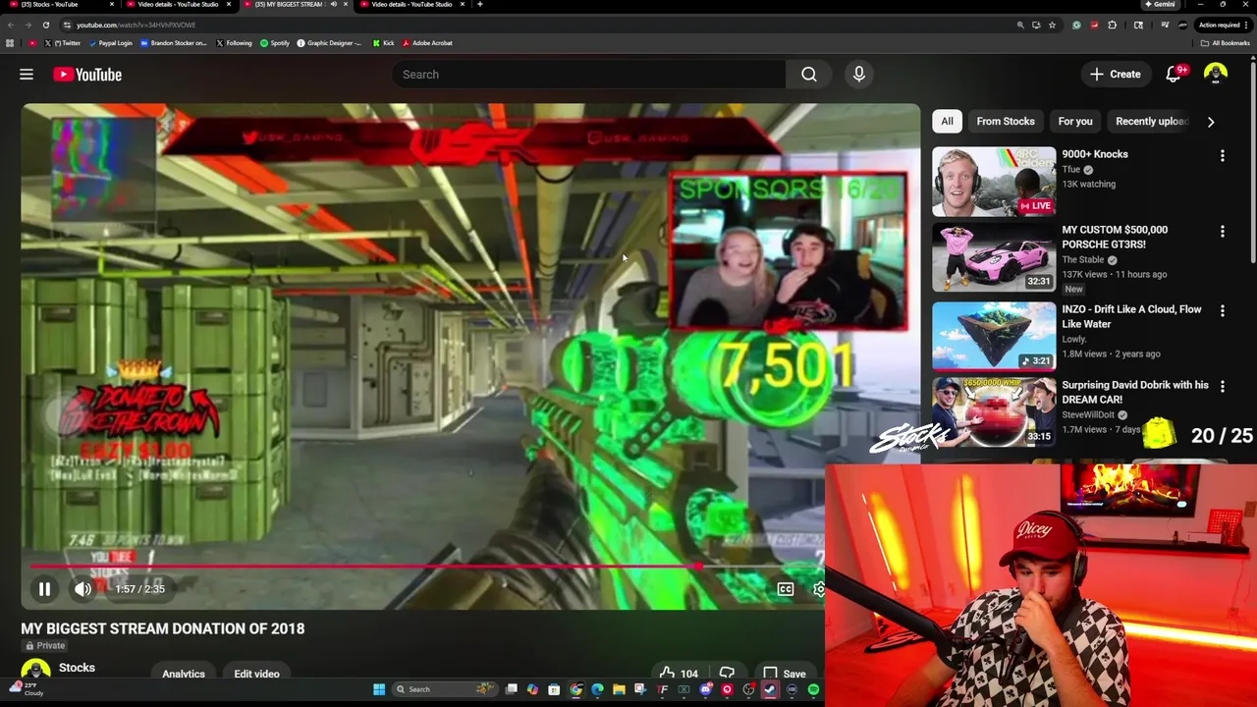Select the Recently uploaded filter chip

pos(1151,121)
